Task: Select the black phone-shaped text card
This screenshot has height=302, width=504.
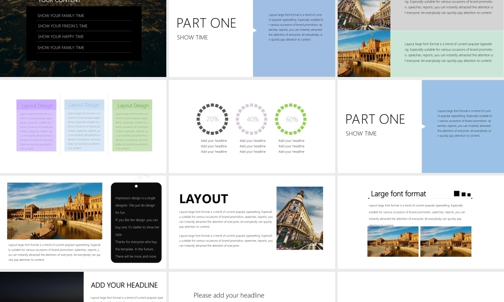Action: [x=136, y=222]
